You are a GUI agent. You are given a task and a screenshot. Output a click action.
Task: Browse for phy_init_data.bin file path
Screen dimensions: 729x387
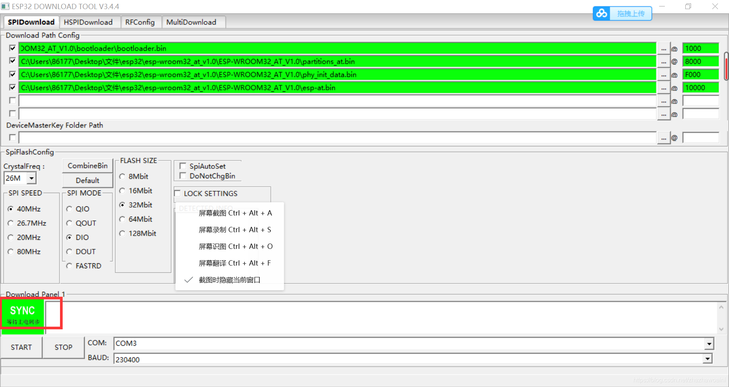coord(663,75)
